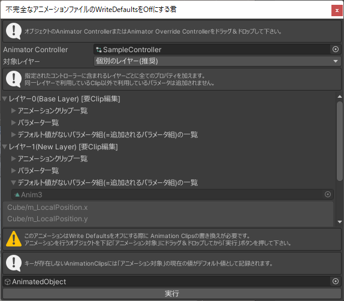Expand New Layer アニメーションクリップ一覧

click(14, 158)
